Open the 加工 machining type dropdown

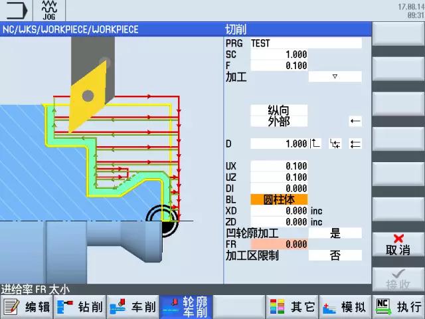(335, 77)
